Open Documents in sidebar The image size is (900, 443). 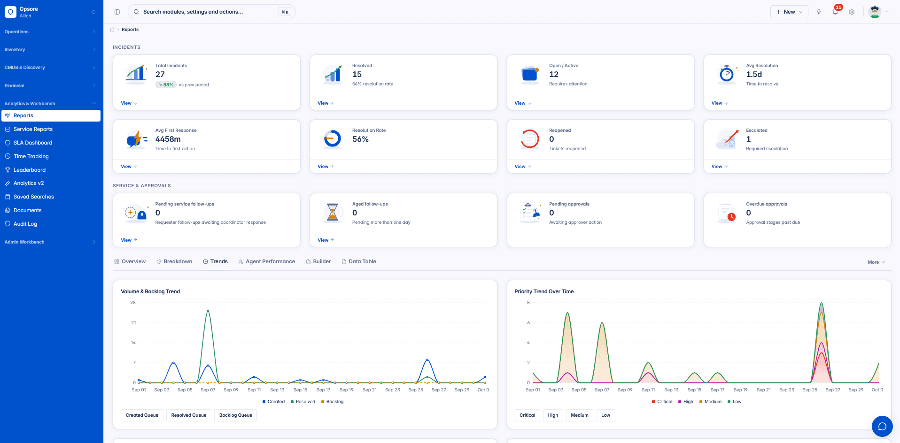pyautogui.click(x=51, y=210)
